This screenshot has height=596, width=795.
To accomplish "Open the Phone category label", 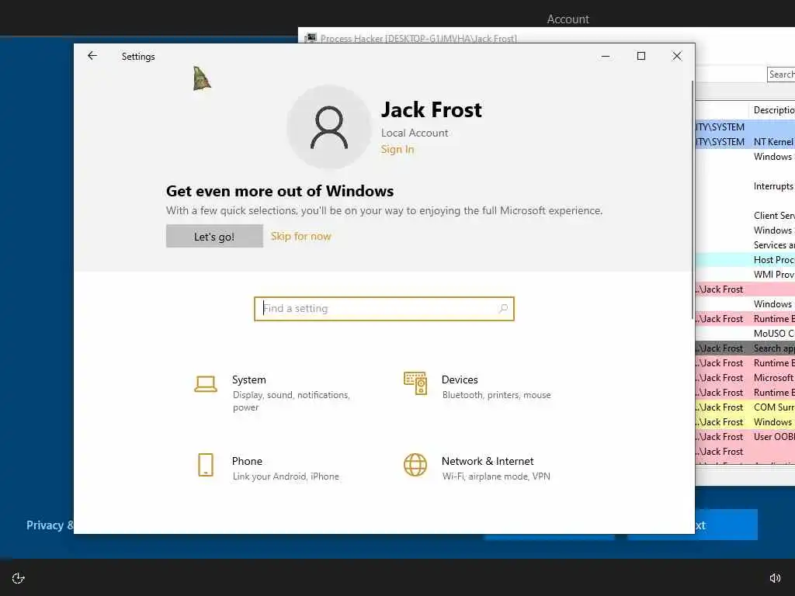I will (x=247, y=461).
